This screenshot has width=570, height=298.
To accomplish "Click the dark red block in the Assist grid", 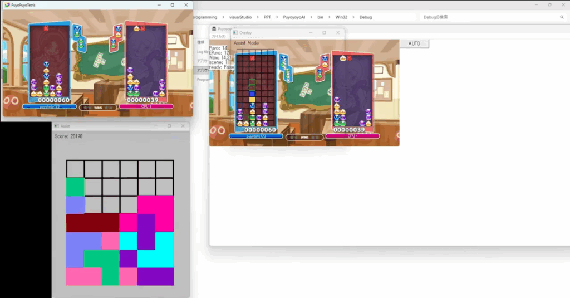I will (92, 223).
